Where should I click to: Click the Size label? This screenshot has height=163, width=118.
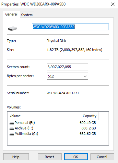coord(11,50)
